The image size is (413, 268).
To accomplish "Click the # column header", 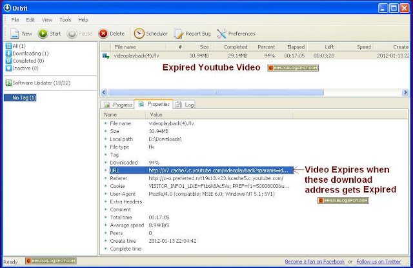I will 176,47.
